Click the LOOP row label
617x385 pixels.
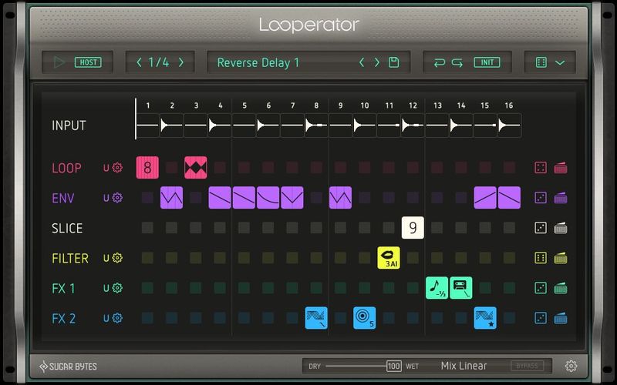click(67, 168)
